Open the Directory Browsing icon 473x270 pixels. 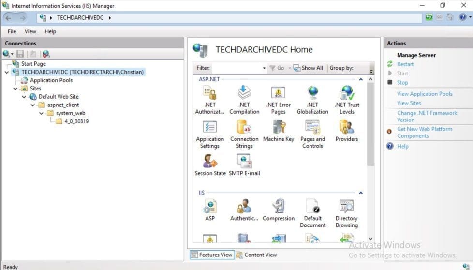[x=346, y=213]
